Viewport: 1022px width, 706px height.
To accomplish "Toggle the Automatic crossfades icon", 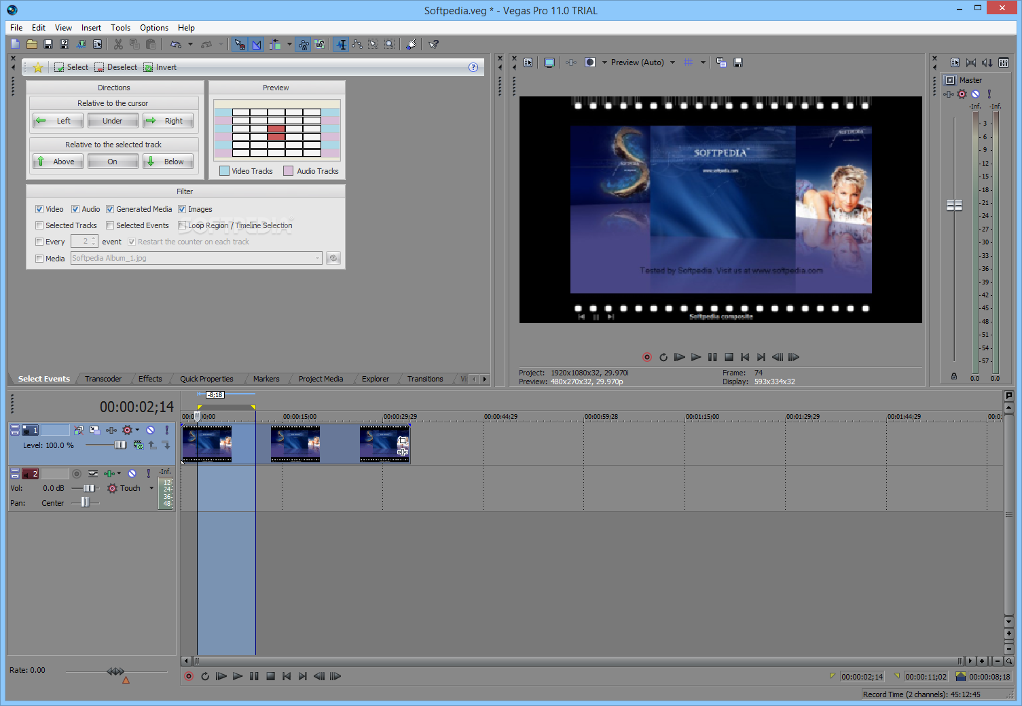I will click(x=257, y=44).
